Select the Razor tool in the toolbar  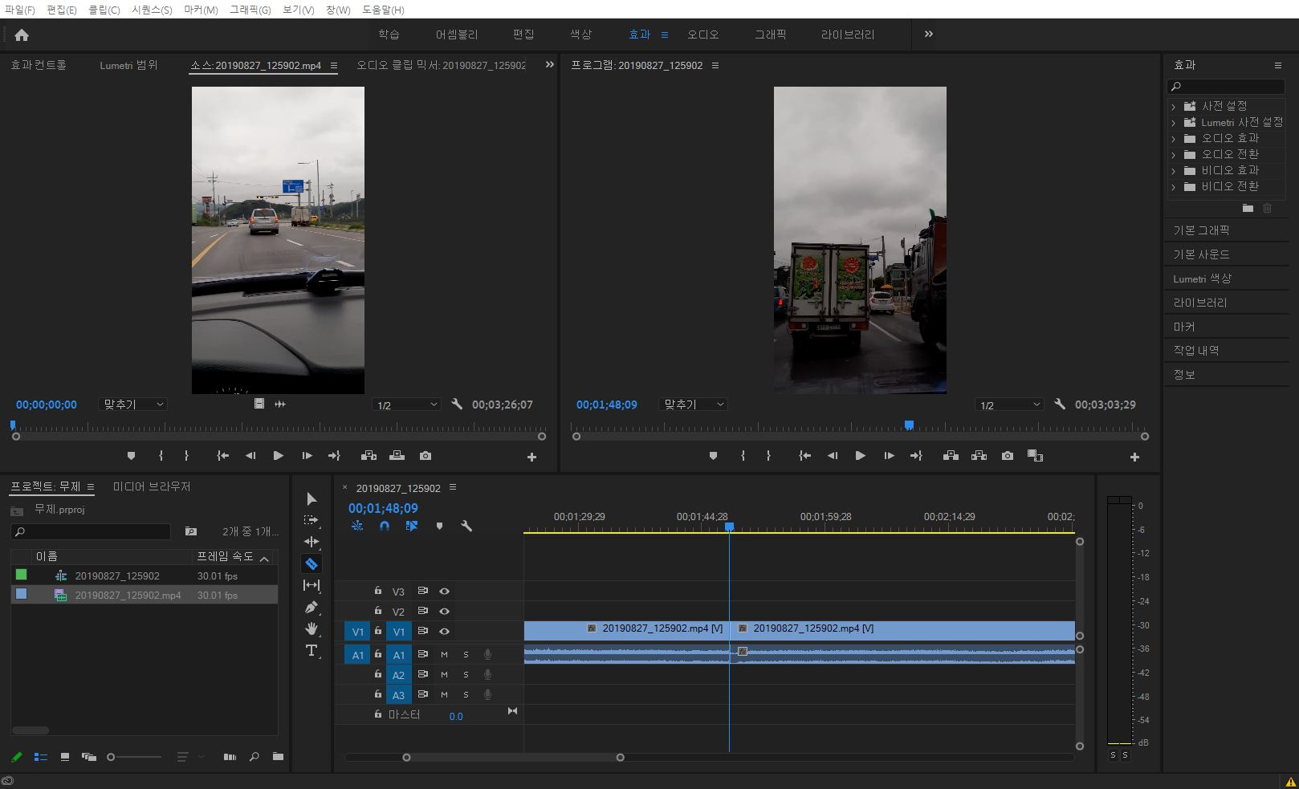(312, 563)
